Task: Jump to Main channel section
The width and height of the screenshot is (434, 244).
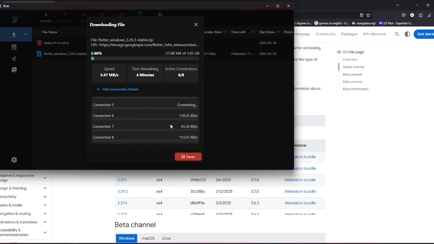Action: click(352, 82)
